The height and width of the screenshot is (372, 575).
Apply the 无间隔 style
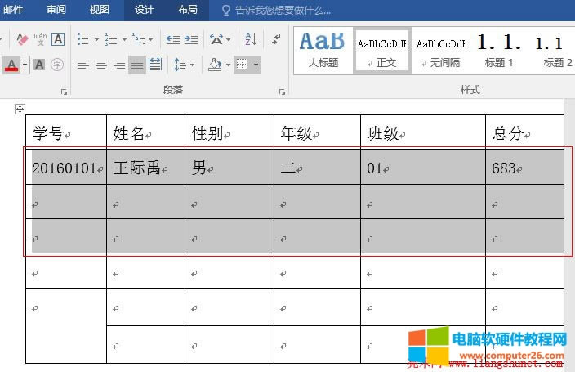pos(441,51)
